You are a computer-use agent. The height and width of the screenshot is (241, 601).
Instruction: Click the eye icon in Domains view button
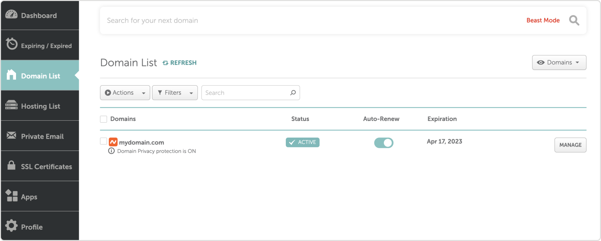(x=541, y=63)
